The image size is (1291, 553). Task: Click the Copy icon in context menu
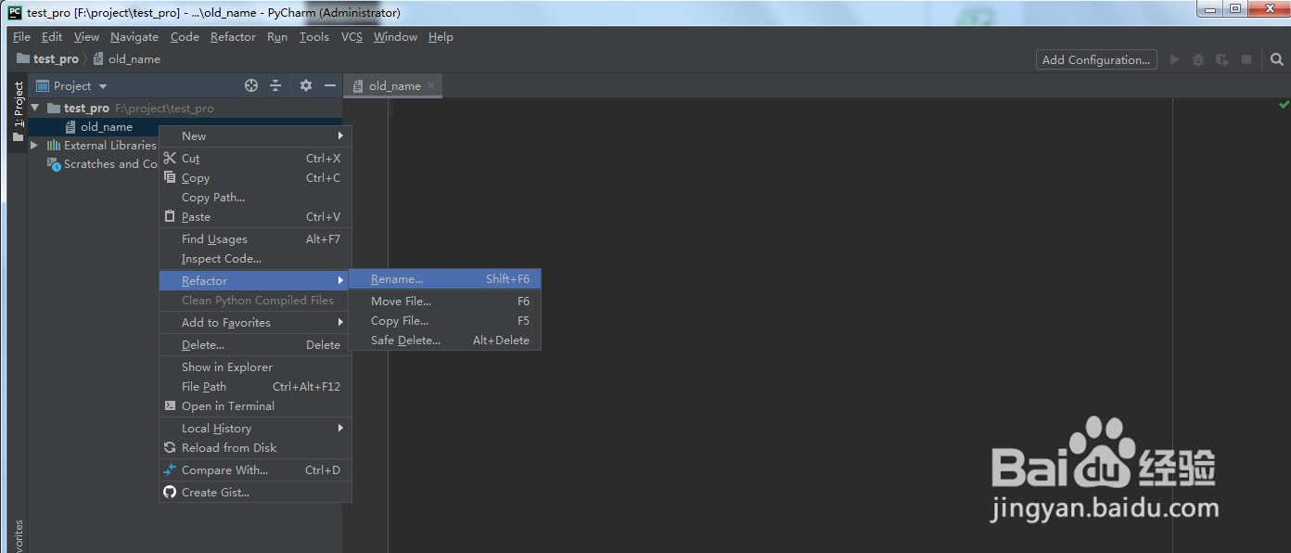point(170,177)
